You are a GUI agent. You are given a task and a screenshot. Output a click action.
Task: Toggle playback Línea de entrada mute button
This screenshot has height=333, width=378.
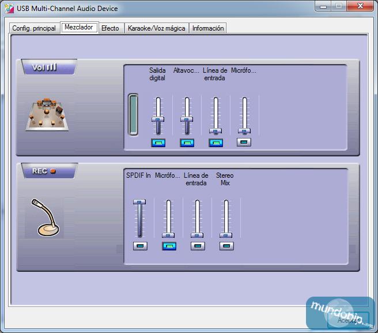[216, 143]
